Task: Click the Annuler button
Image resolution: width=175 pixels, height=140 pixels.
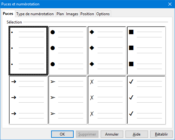Action: [x=112, y=134]
